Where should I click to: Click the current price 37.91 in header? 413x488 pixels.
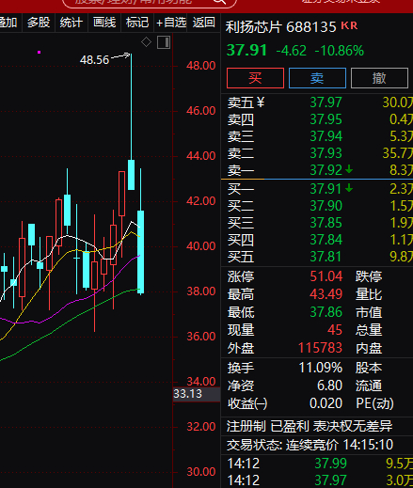coord(246,51)
